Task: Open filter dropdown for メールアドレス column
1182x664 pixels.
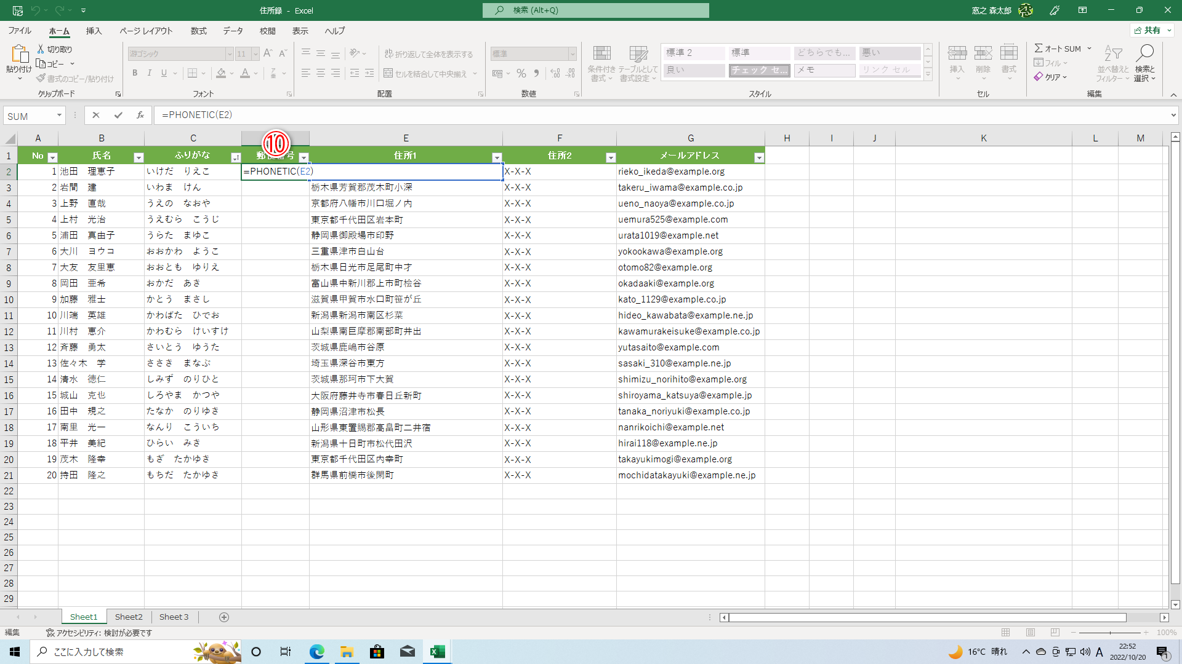Action: (758, 158)
